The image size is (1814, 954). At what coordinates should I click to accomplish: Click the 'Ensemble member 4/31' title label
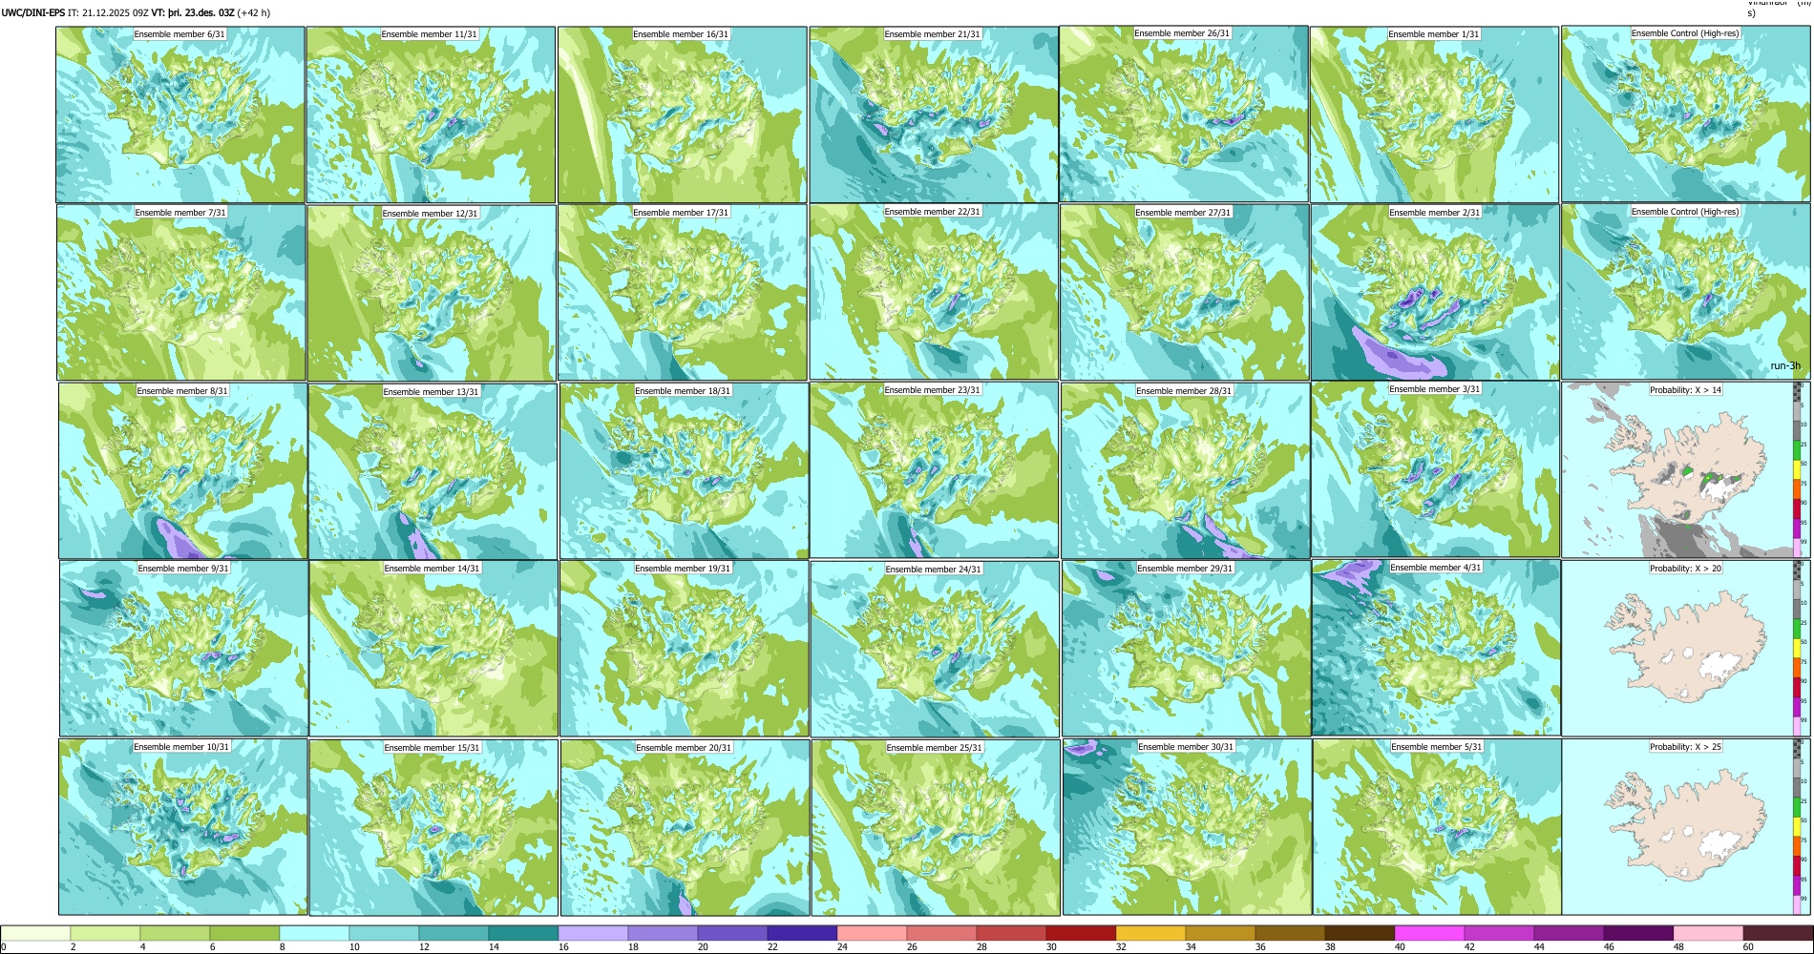pos(1435,568)
